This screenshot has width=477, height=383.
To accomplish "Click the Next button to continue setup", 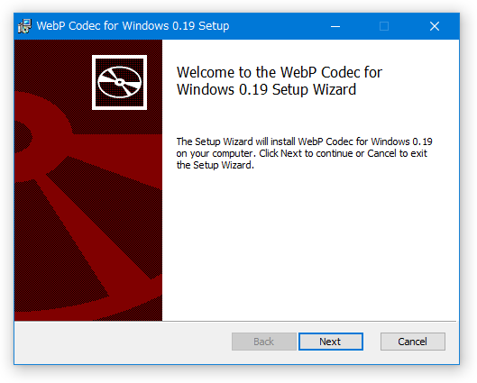I will [x=331, y=342].
